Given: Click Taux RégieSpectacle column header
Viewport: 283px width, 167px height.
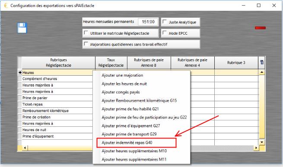Looking at the screenshot, I should 111,63.
